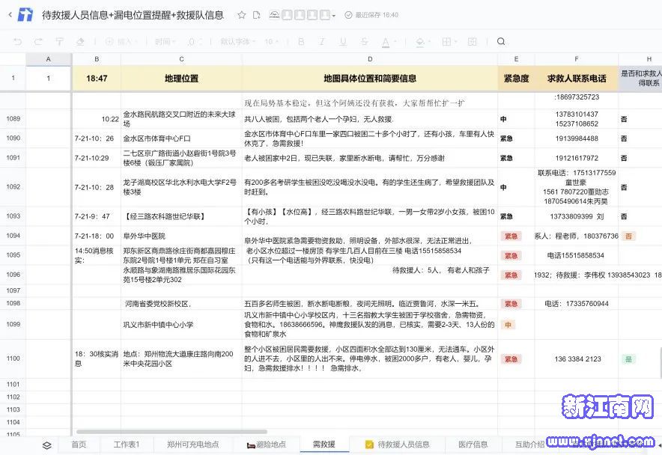
Task: Select the format painter tool
Action: 59,42
